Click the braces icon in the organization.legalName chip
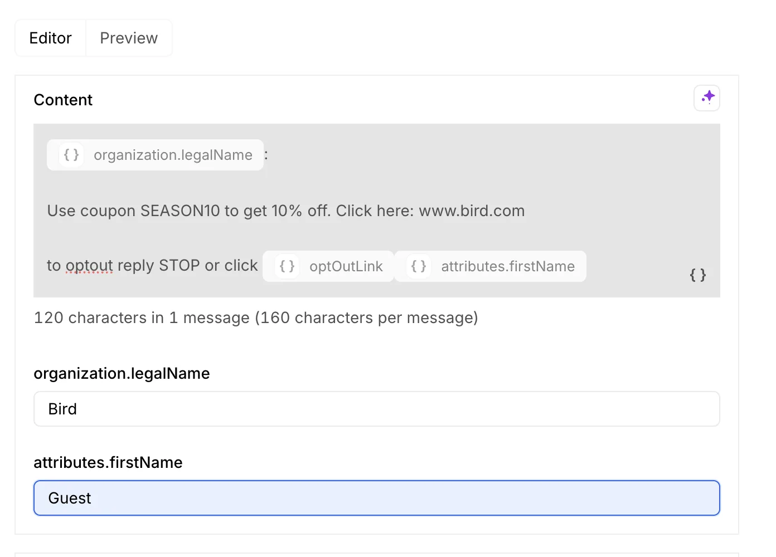This screenshot has height=557, width=776. point(71,155)
